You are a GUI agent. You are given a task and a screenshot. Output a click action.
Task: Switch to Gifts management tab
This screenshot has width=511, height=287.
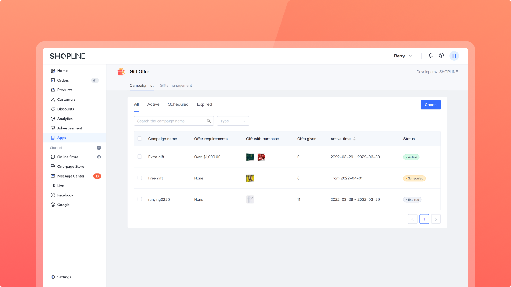coord(176,85)
